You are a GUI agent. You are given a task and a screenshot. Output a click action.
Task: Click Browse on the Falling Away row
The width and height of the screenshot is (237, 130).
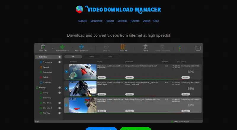coord(102,111)
